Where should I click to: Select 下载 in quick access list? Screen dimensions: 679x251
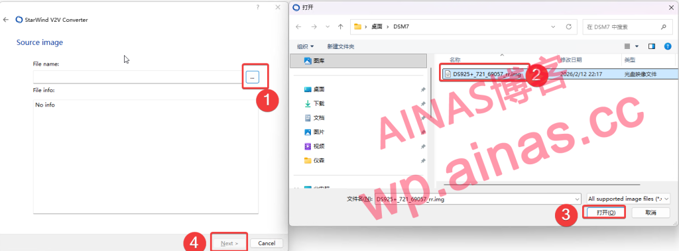tap(319, 104)
